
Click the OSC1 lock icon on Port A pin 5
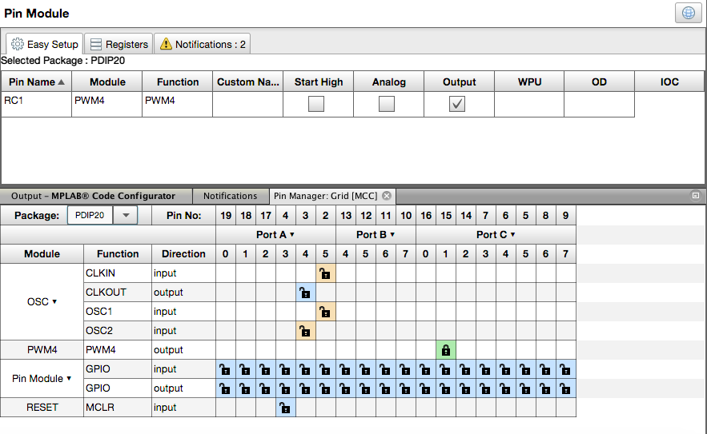[325, 312]
